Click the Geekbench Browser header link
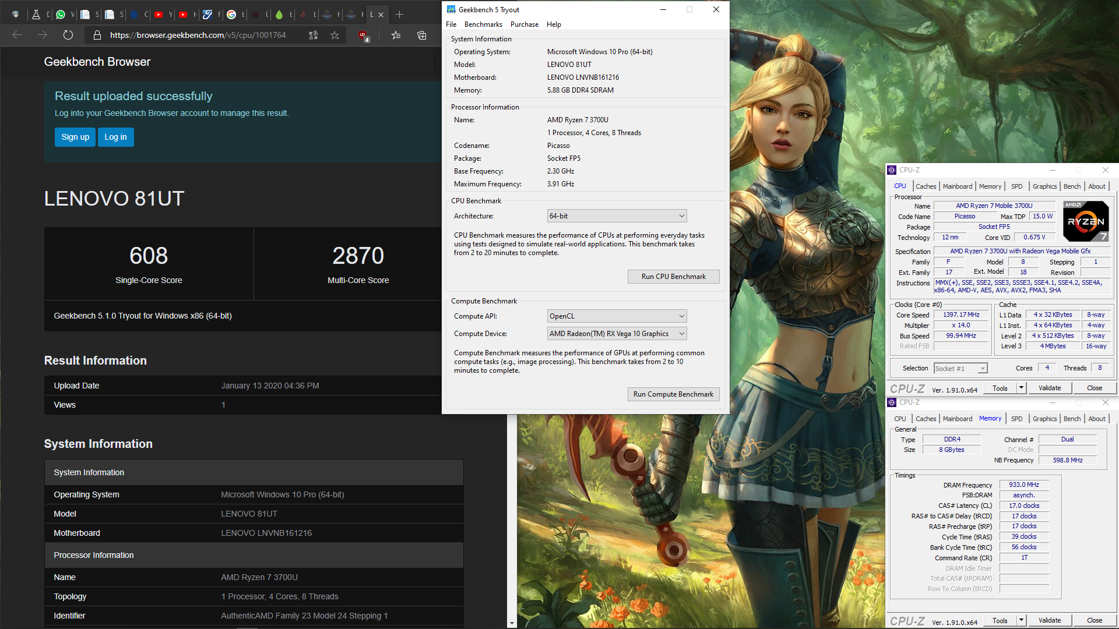This screenshot has width=1119, height=629. pos(97,62)
